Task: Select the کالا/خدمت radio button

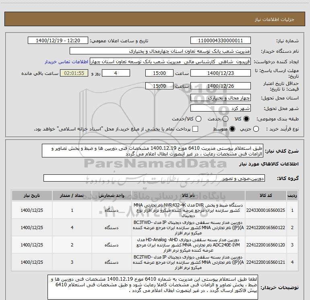Action: (198, 119)
